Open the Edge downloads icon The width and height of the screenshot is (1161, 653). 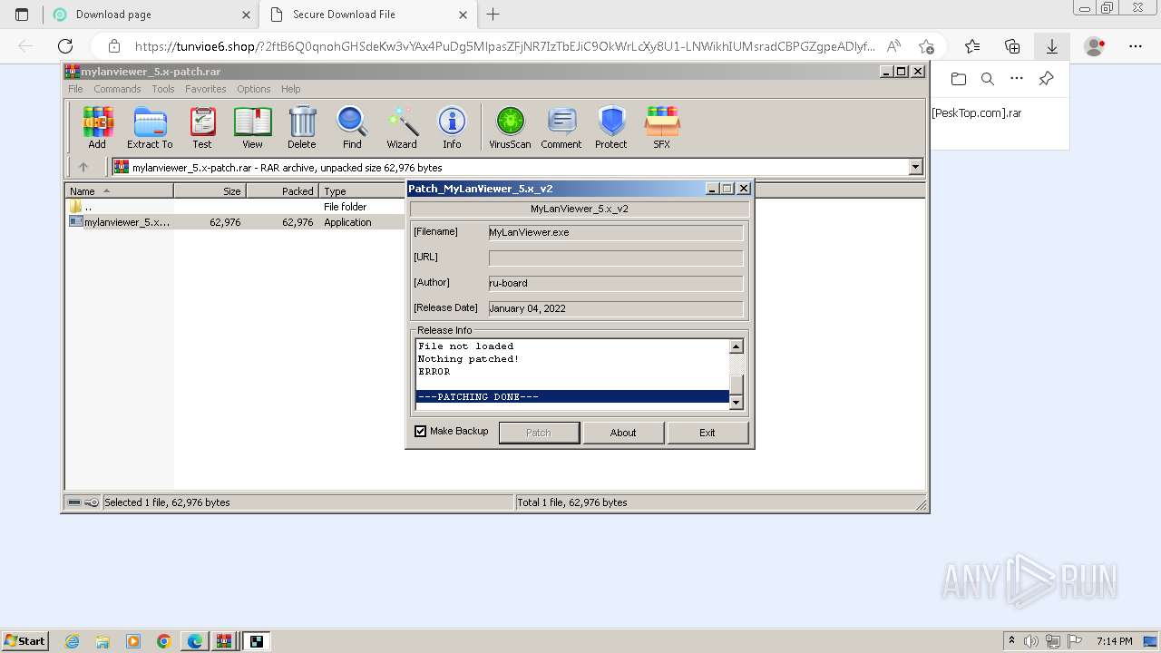[1052, 46]
